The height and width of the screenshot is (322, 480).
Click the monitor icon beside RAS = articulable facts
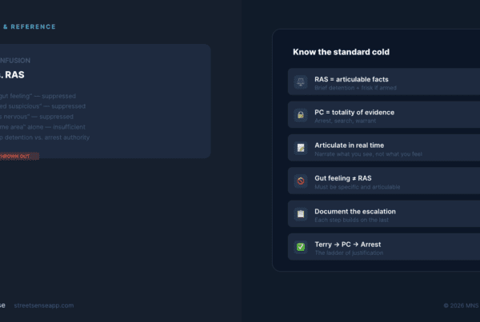click(301, 82)
